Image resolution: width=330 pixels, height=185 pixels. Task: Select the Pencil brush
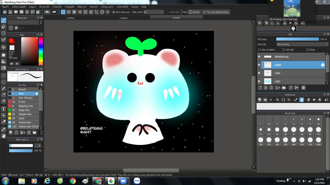click(x=23, y=90)
